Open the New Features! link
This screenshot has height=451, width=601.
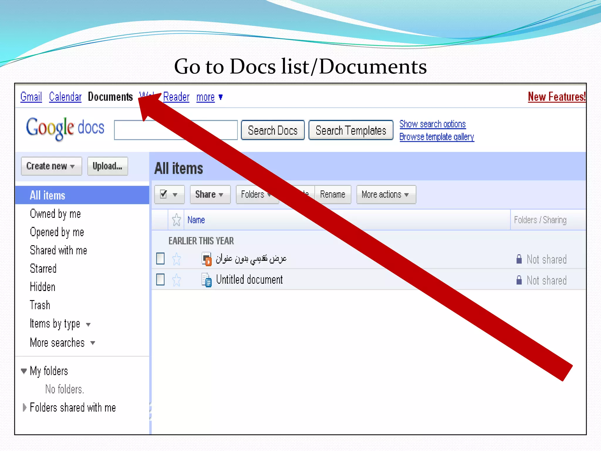tap(557, 97)
